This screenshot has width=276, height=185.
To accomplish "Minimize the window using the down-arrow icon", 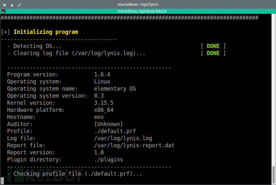I will point(12,5).
